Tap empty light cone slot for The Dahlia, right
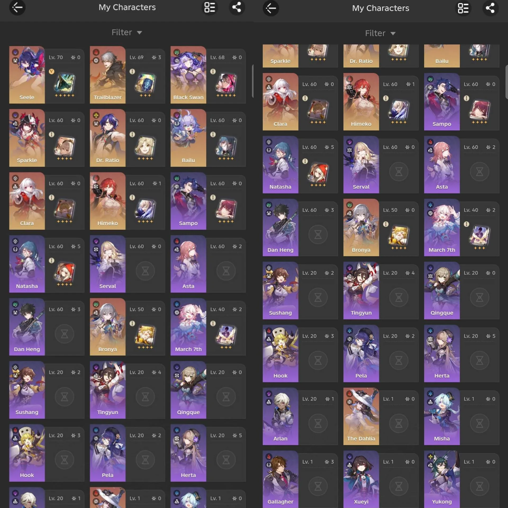 399,423
